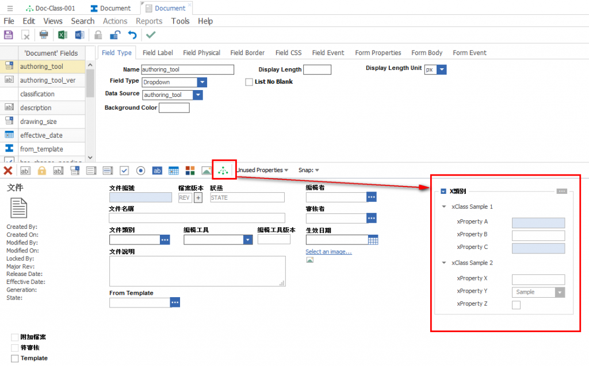Check the Template checkbox on form
The image size is (589, 366).
14,359
